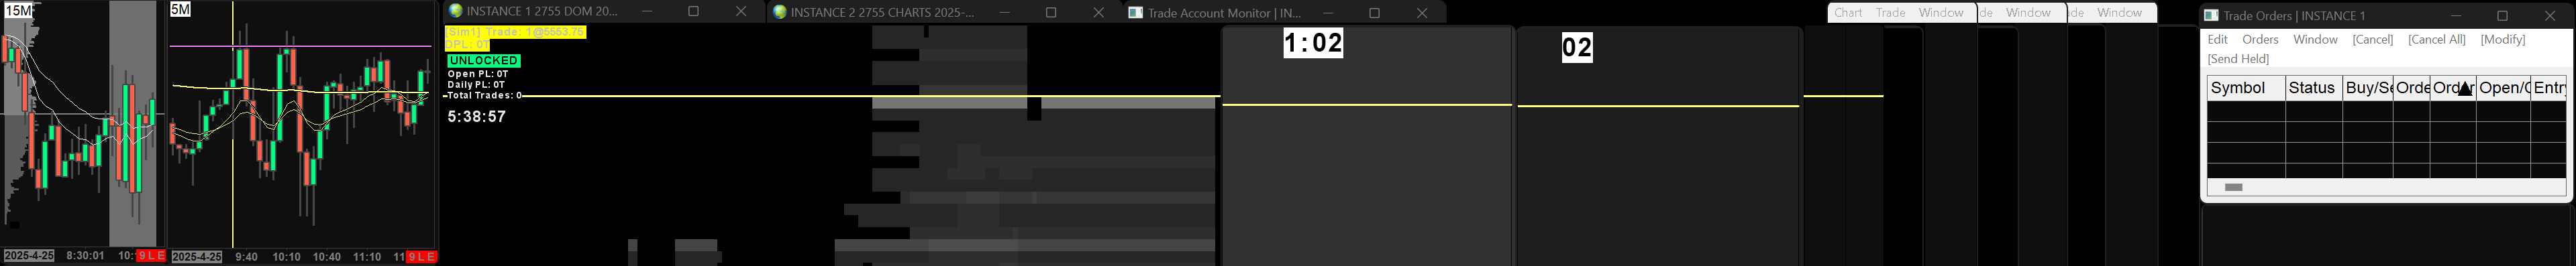Click the [Send Held] orders button
The image size is (2576, 266).
pos(2238,59)
